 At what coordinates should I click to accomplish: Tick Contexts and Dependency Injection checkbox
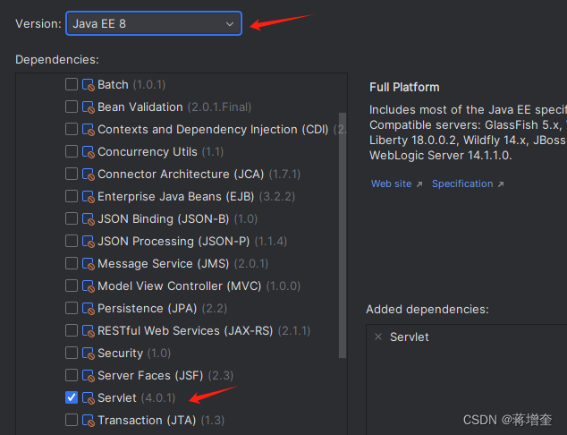pos(72,129)
